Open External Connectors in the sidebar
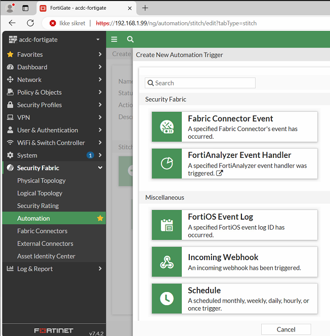 [45, 243]
